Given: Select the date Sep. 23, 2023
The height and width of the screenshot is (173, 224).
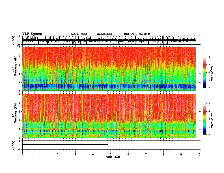Looking at the screenshot, I should [79, 34].
